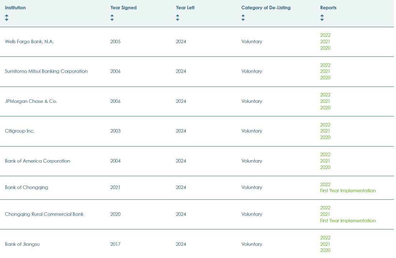The image size is (396, 258).
Task: Click Wells Fargo year signed 2005
Action: [115, 41]
